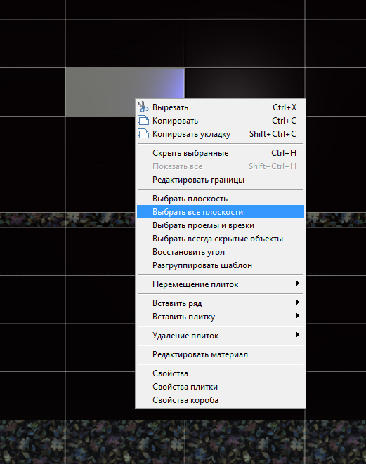366x464 pixels.
Task: Expand the Вставить плитку submenu arrow
Action: [x=298, y=316]
